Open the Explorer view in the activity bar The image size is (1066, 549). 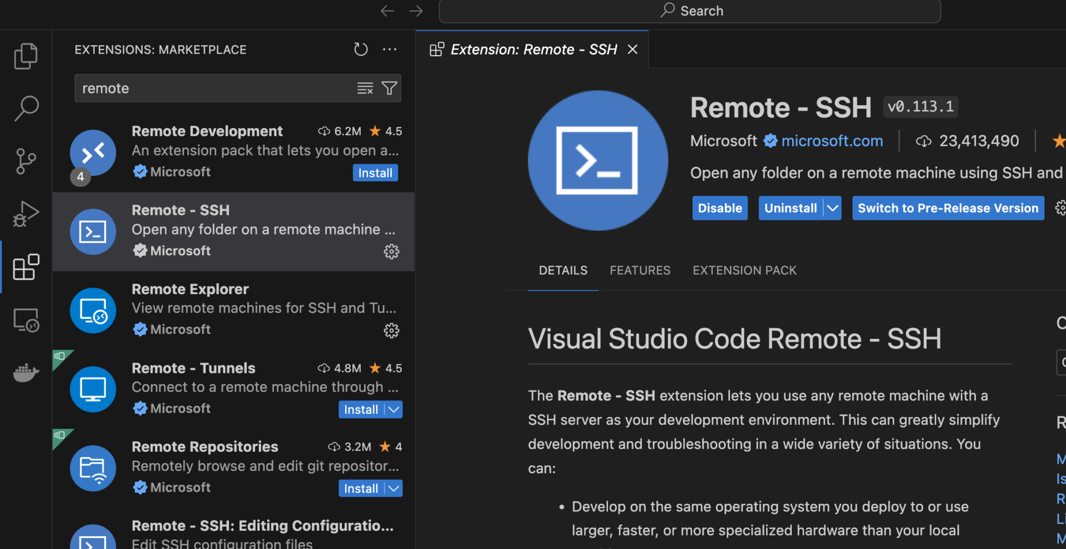pyautogui.click(x=26, y=56)
